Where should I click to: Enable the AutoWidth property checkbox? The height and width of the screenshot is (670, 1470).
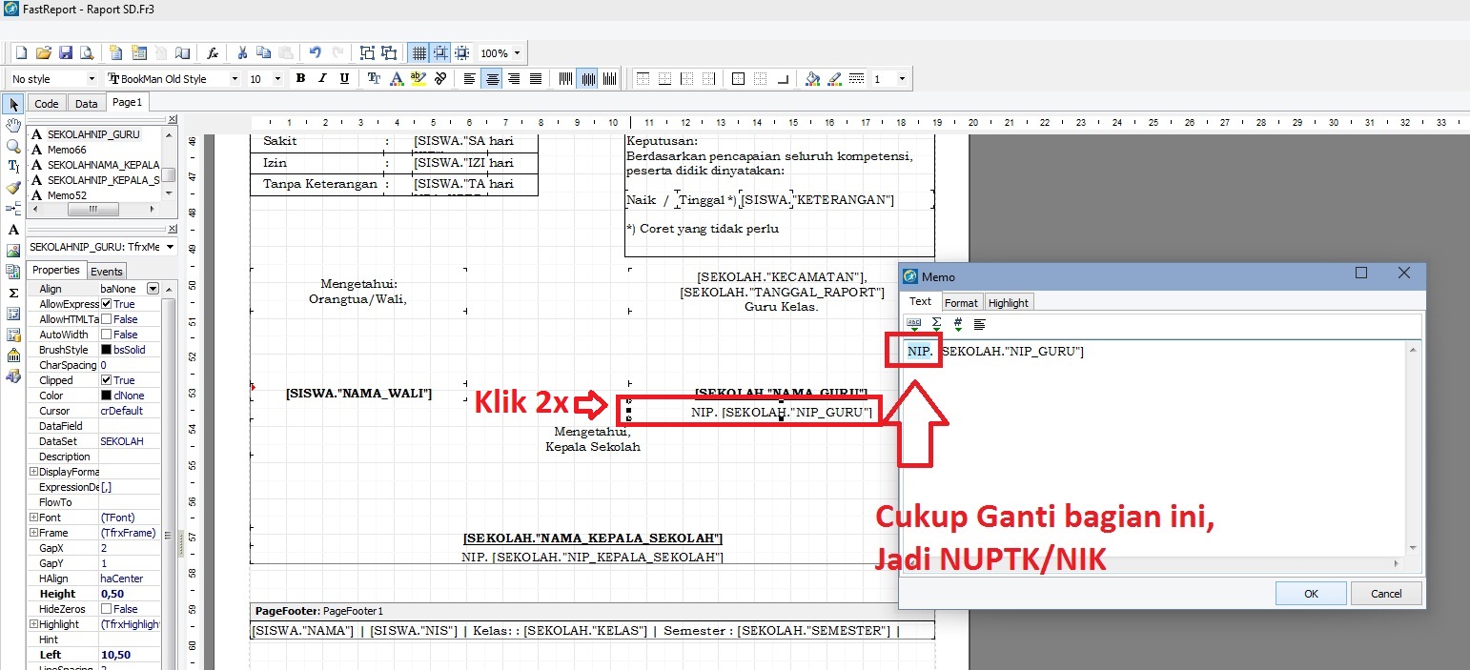point(107,335)
